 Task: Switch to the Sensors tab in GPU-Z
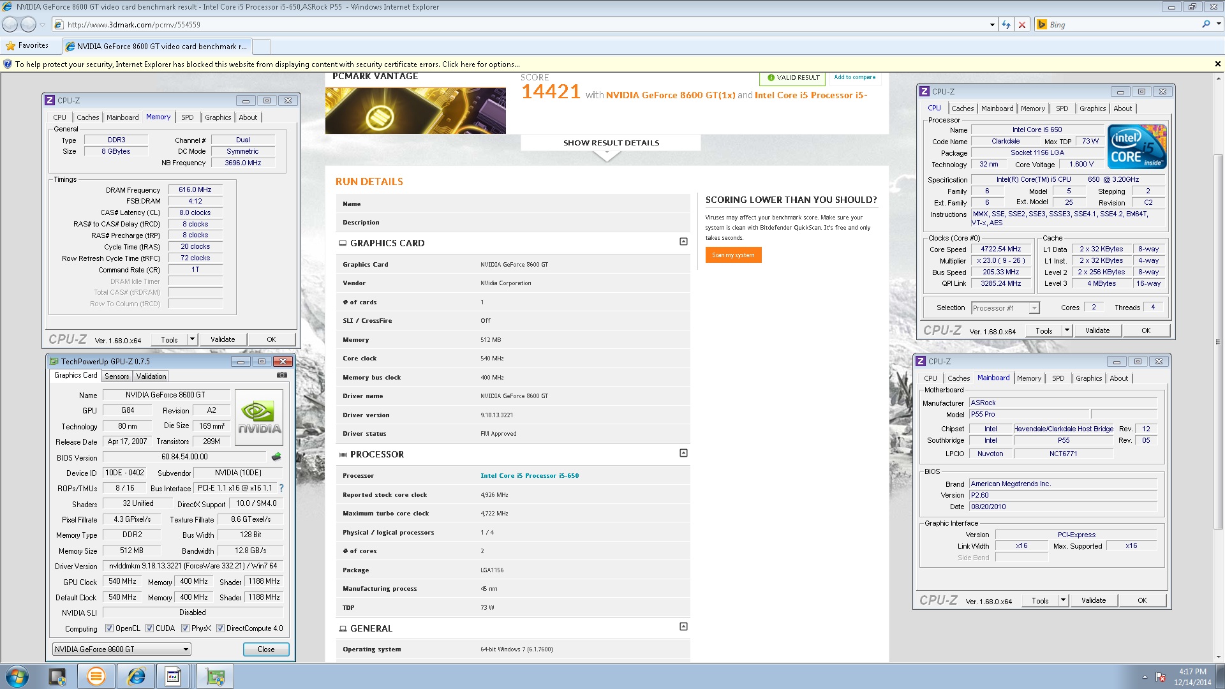click(x=117, y=376)
